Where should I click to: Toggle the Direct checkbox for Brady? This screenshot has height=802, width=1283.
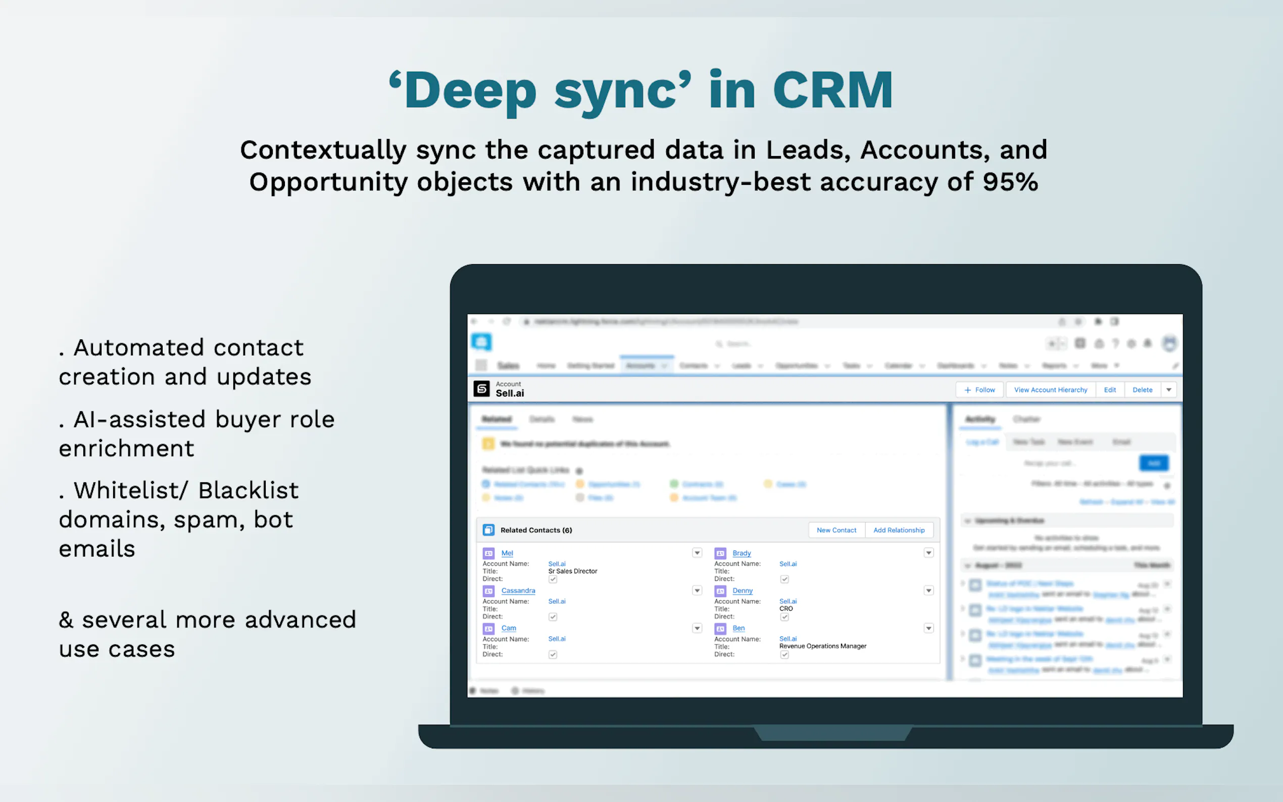(784, 579)
